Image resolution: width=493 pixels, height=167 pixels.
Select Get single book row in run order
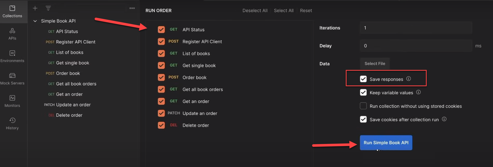click(199, 66)
